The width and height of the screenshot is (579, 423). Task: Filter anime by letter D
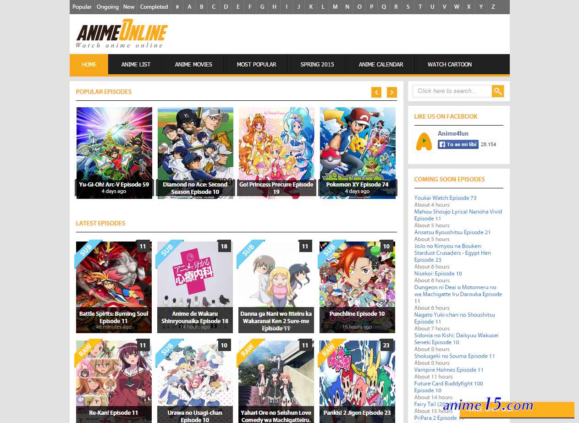pyautogui.click(x=226, y=7)
